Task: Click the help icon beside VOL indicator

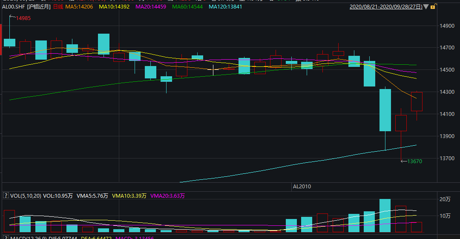Action: [x=6, y=196]
